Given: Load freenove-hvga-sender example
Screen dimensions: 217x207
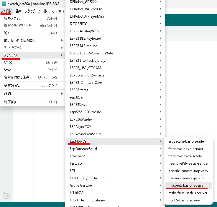Looking at the screenshot, I should pyautogui.click(x=188, y=156).
